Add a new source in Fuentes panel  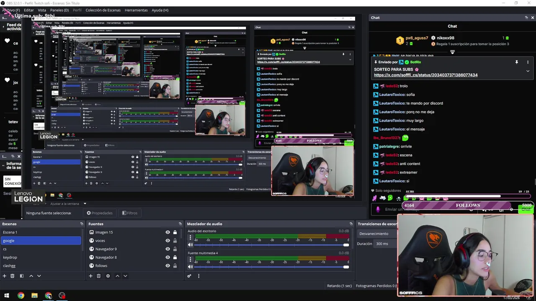90,276
